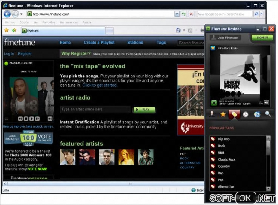Open the recent pages dropdown arrow

point(21,14)
